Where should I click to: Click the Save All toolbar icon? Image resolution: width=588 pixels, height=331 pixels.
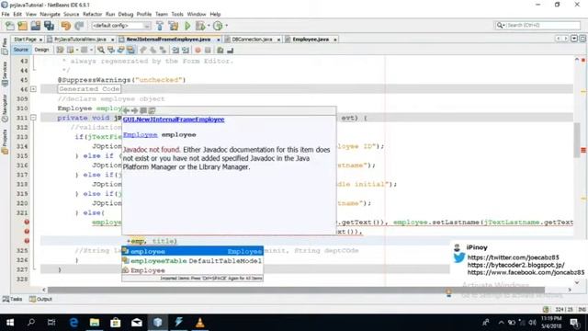(49, 26)
